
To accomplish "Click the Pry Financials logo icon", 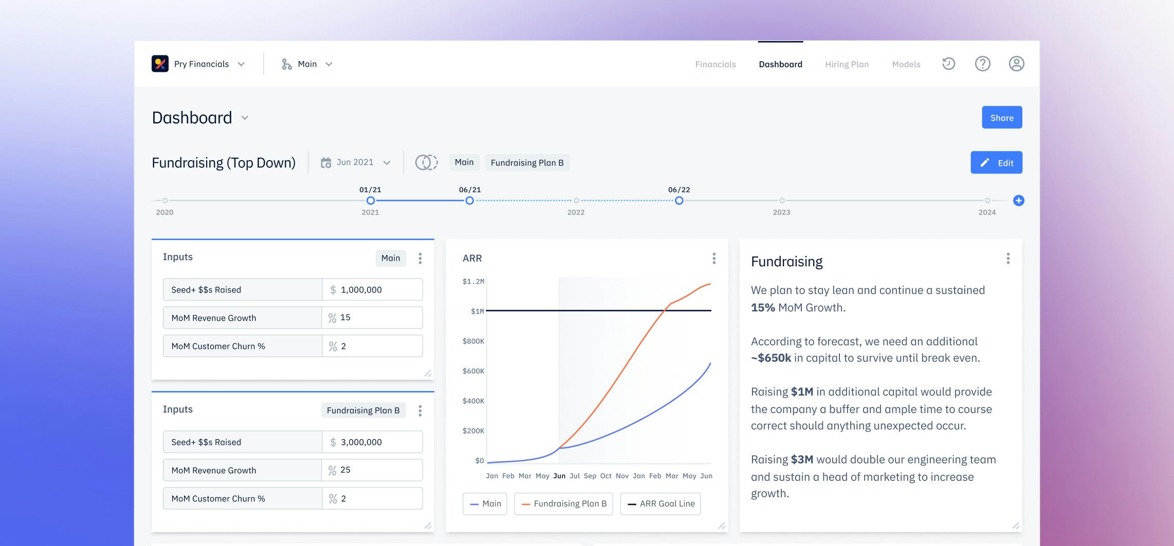I will tap(160, 64).
